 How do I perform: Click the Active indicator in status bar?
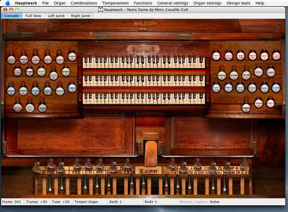[x=215, y=202]
